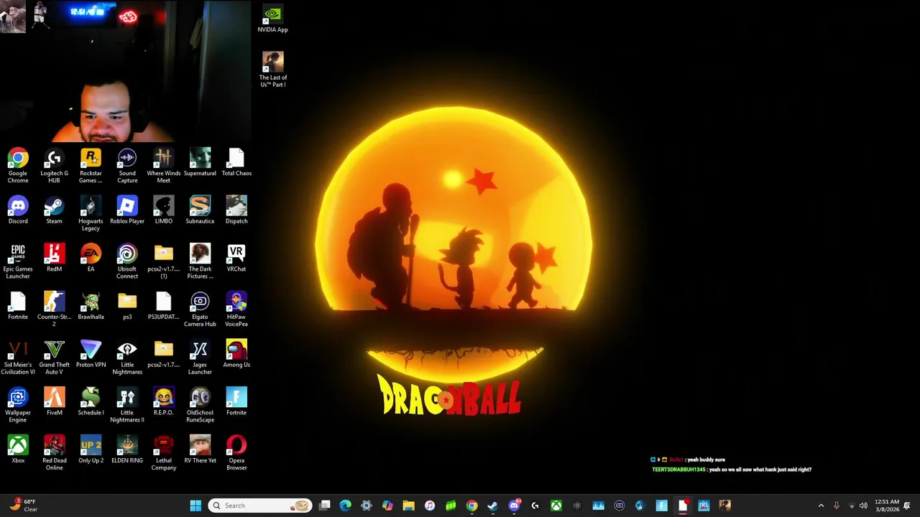Open the Xbox desktop shortcut
The image size is (920, 517).
tap(18, 450)
